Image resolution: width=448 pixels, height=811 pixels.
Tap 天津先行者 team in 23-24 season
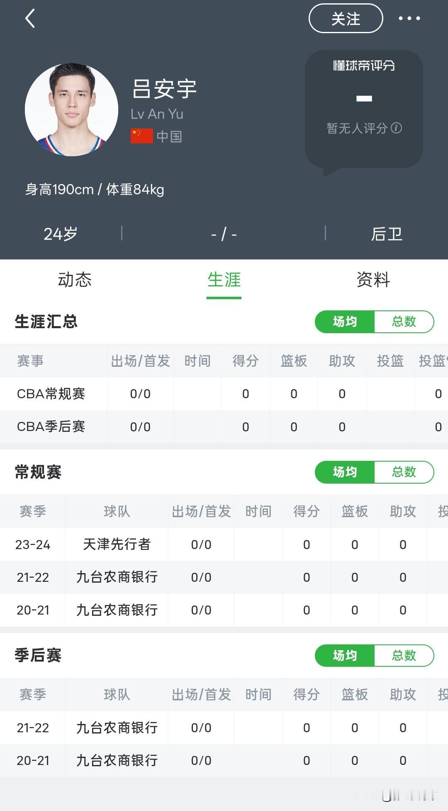click(x=117, y=544)
